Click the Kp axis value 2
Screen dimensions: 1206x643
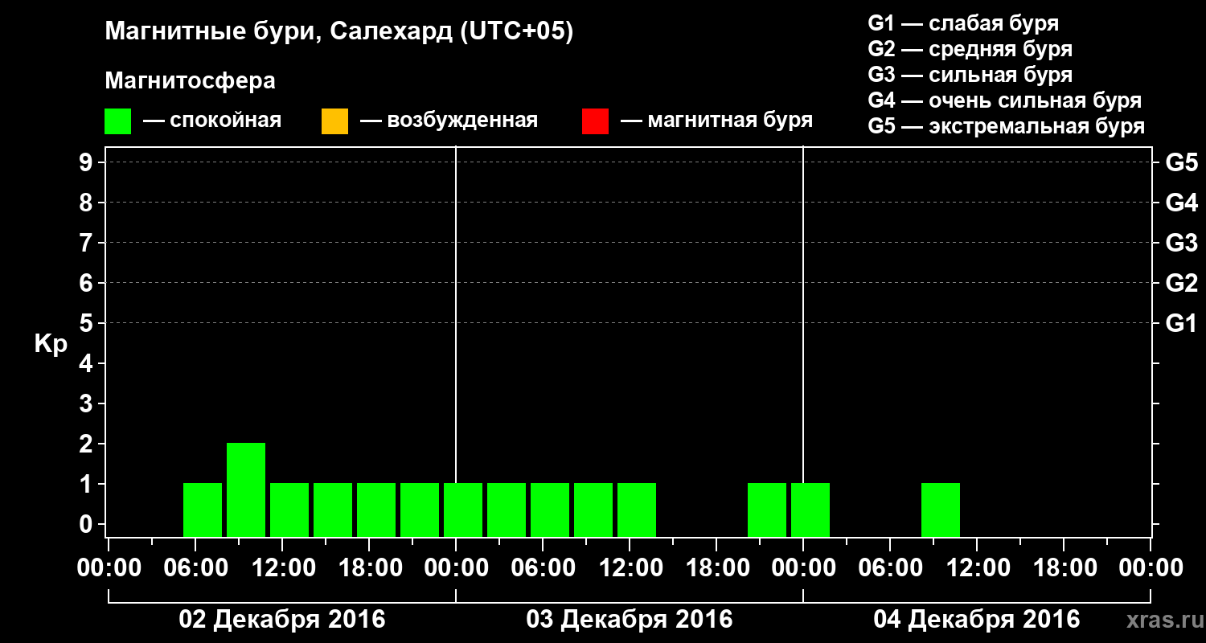click(87, 444)
